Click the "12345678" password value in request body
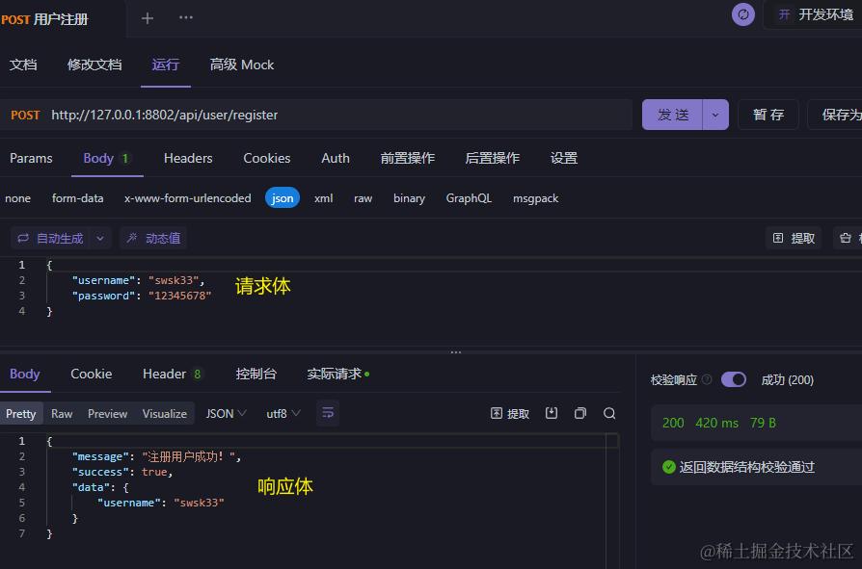The width and height of the screenshot is (862, 569). pyautogui.click(x=179, y=296)
